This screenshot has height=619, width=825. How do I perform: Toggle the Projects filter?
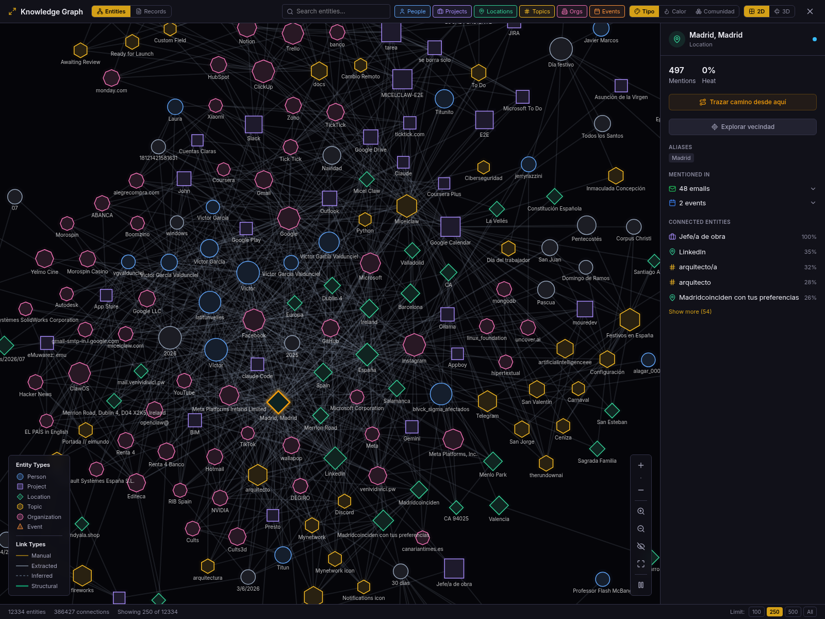click(452, 11)
